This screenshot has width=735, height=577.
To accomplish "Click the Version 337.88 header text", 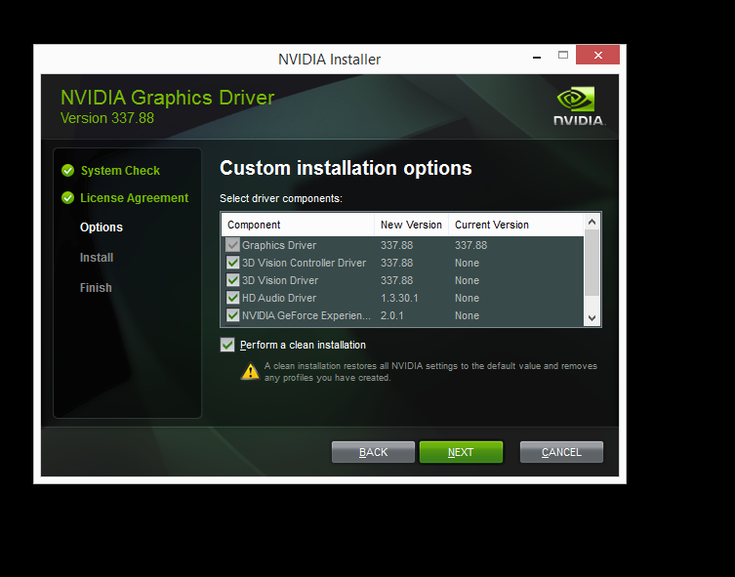I will [x=106, y=118].
